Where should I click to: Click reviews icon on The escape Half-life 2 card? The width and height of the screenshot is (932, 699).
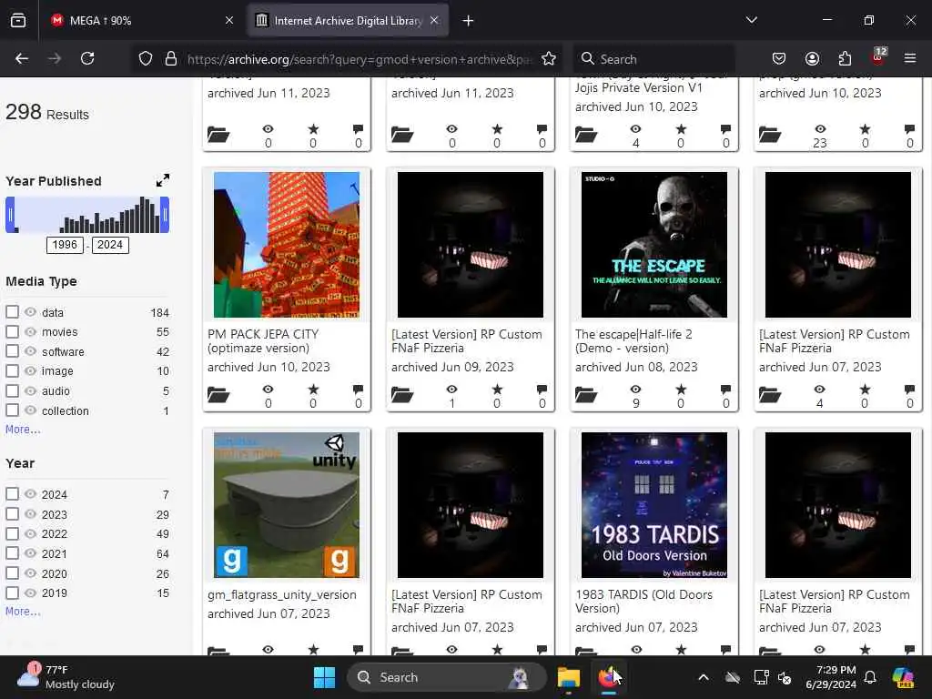coord(725,390)
